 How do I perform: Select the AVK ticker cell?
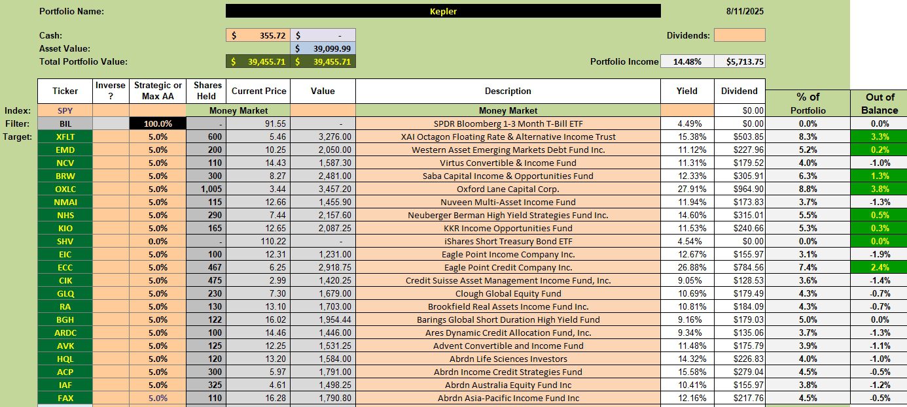pos(65,346)
